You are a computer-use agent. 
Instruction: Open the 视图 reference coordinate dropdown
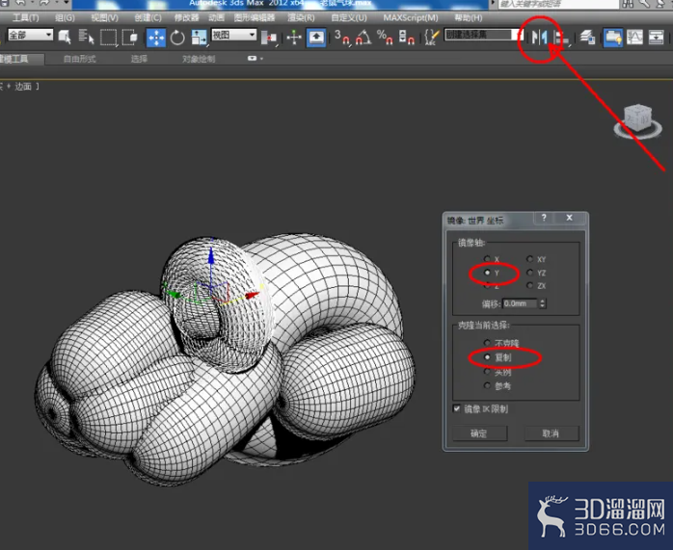coord(234,35)
